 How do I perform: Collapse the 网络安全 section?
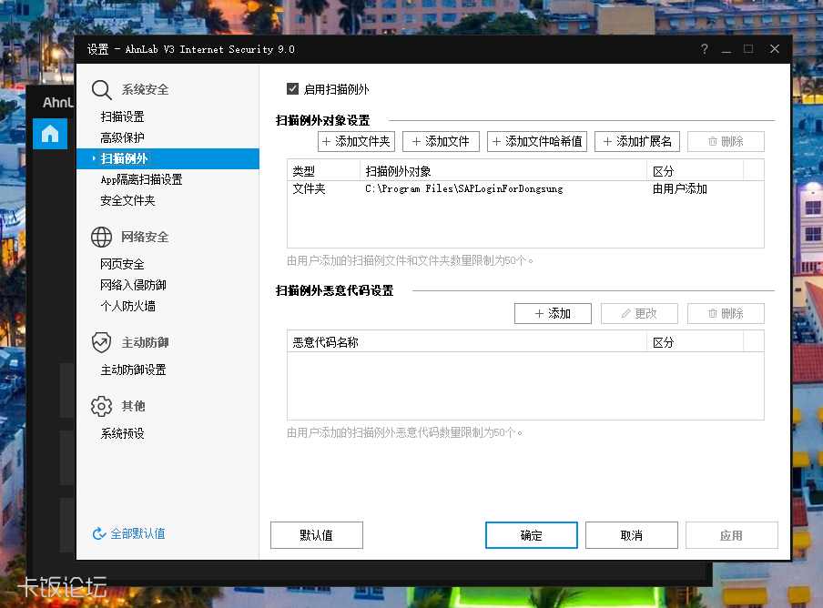click(138, 236)
